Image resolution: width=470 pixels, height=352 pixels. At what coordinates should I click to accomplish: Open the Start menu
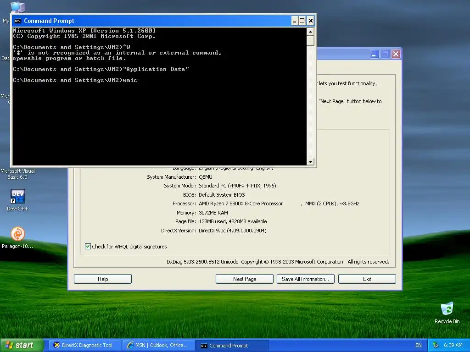pyautogui.click(x=22, y=345)
